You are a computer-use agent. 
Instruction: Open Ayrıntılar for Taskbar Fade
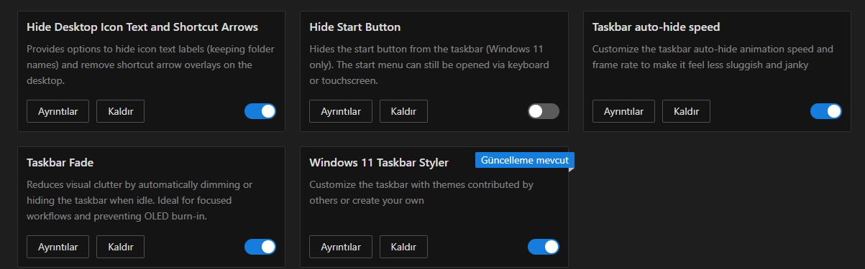click(x=58, y=247)
